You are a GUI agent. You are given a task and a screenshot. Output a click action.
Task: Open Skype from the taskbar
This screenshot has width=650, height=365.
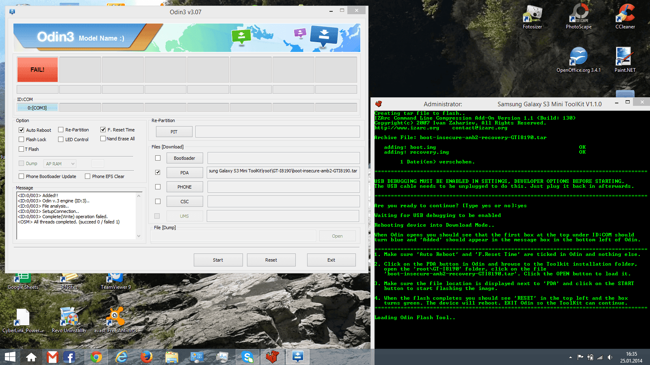tap(247, 357)
